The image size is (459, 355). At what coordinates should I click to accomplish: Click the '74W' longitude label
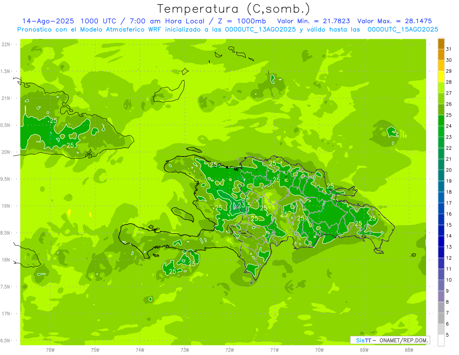coord(140,350)
